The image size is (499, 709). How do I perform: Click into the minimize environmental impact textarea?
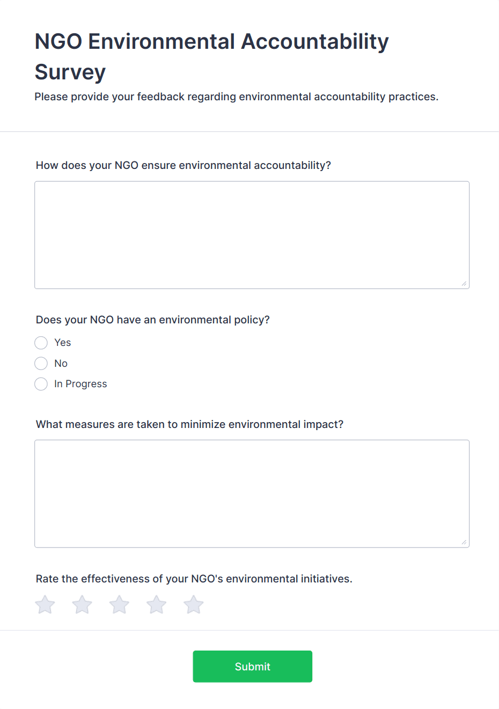[252, 493]
